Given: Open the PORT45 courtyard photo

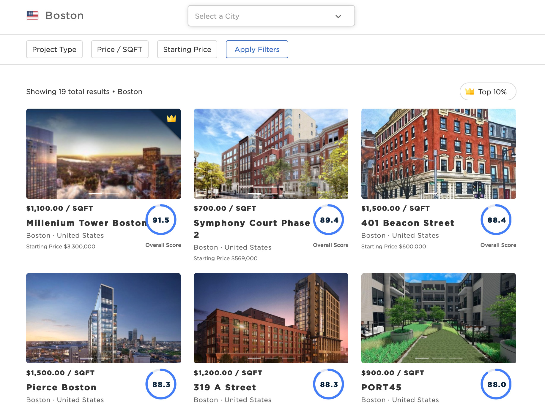Looking at the screenshot, I should tap(439, 318).
